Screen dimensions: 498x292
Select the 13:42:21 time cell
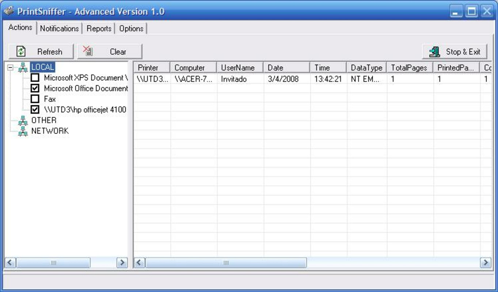coord(328,79)
